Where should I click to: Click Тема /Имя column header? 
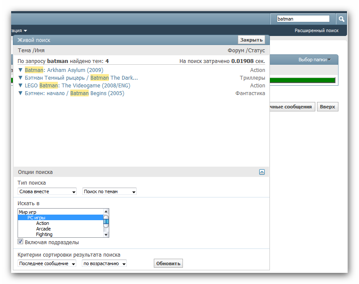point(31,51)
